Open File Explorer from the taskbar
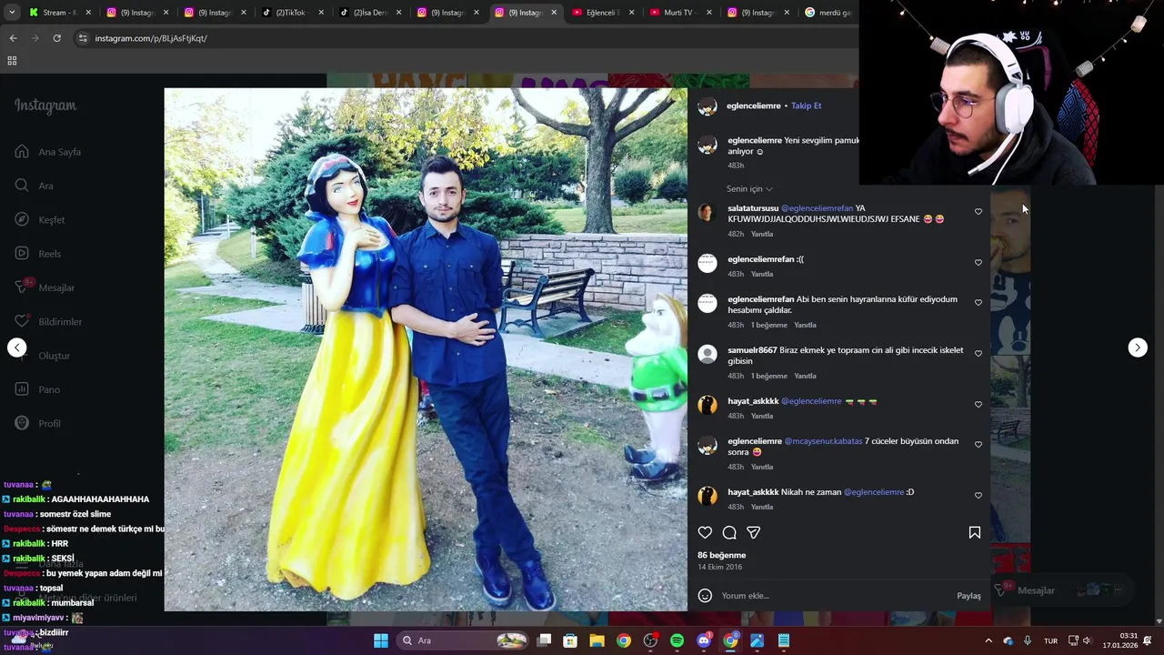Viewport: 1164px width, 655px height. [597, 640]
